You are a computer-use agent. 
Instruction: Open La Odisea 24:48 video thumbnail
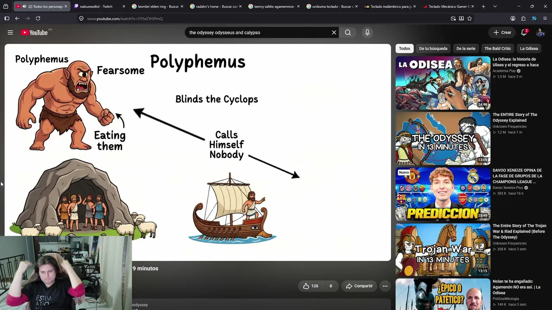pos(443,83)
